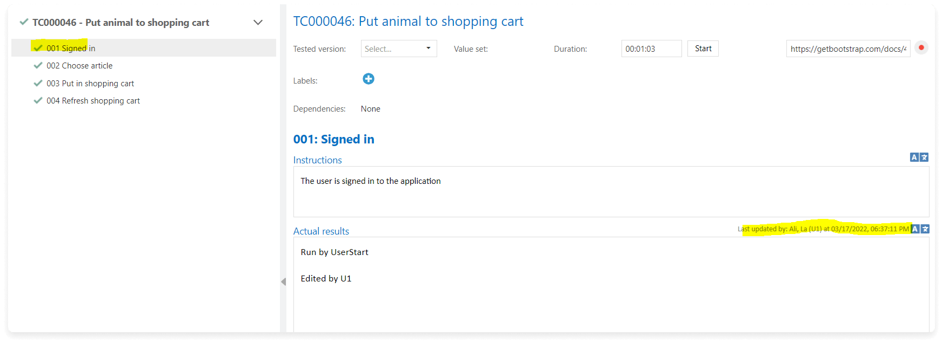Viewport: 943px width, 344px height.
Task: Click status check mark for 003 Put in shopping cart
Action: pyautogui.click(x=38, y=83)
